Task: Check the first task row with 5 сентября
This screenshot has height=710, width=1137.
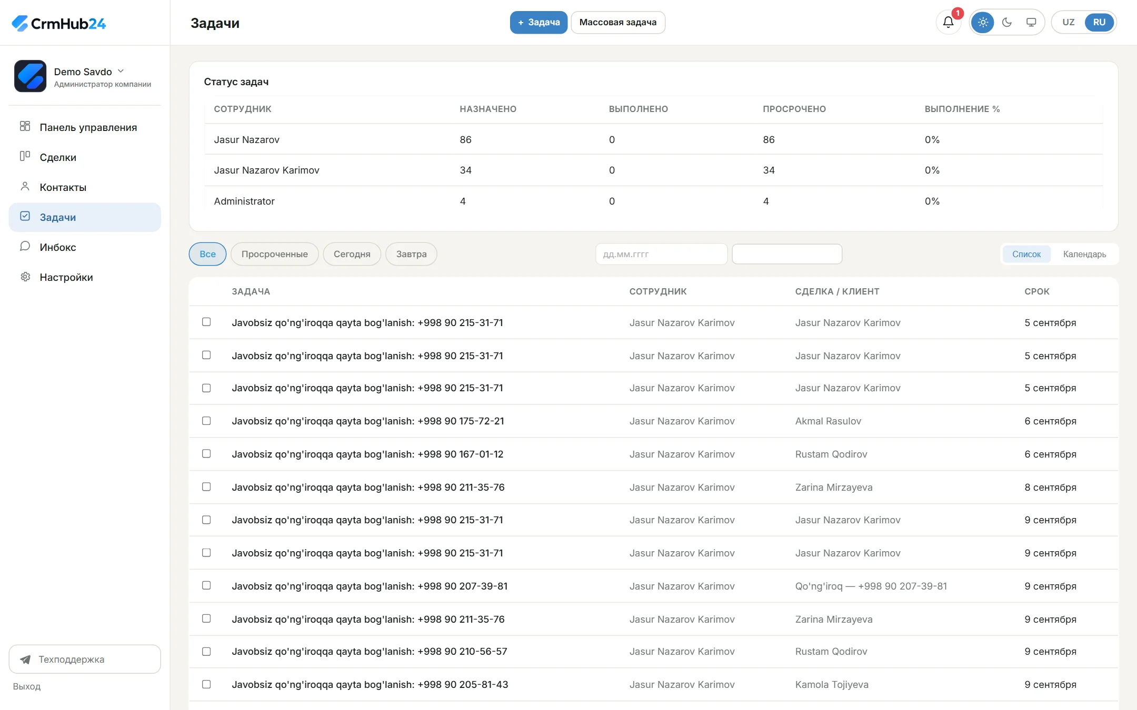Action: pos(206,322)
